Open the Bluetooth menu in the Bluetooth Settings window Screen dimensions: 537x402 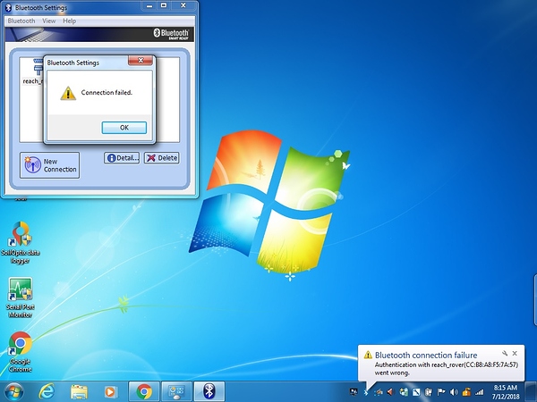pos(21,21)
